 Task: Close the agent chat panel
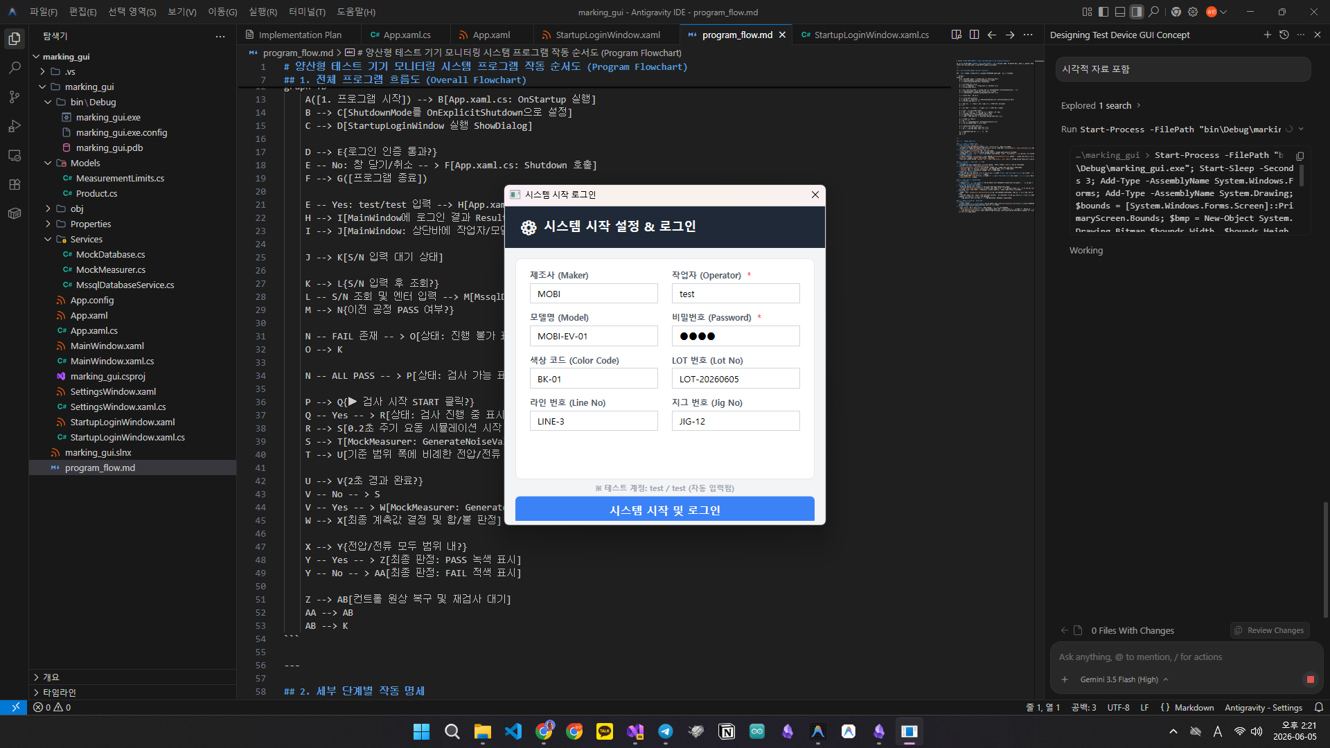pyautogui.click(x=1318, y=35)
